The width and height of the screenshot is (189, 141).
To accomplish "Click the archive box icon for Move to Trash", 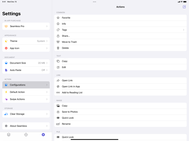I will (58, 42).
